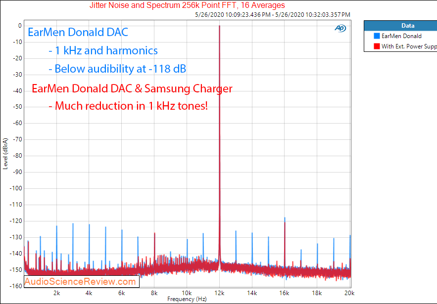Click the -30 value on the level axis

coord(17,75)
